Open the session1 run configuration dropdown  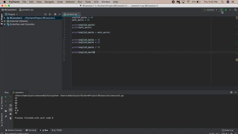pos(210,10)
